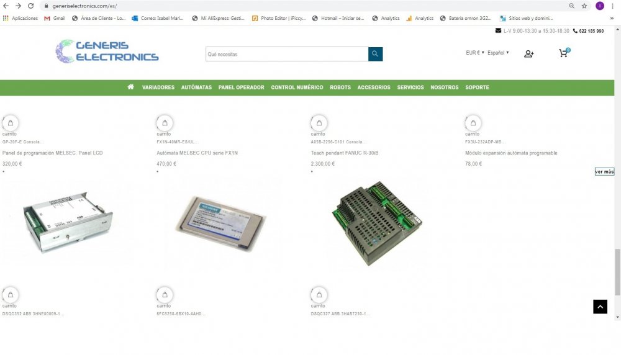Focus the Qué necesitas search field

(x=287, y=54)
